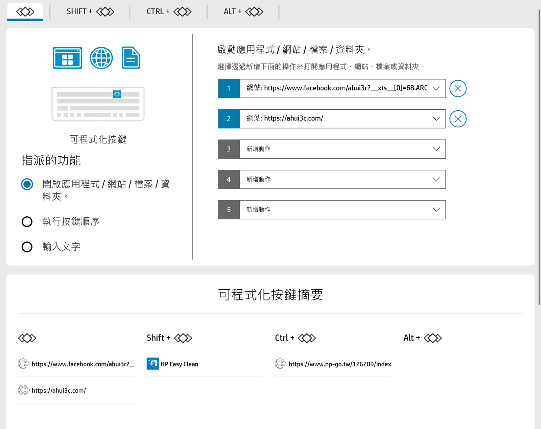Click the ahui3c.com link in summary

(59, 391)
